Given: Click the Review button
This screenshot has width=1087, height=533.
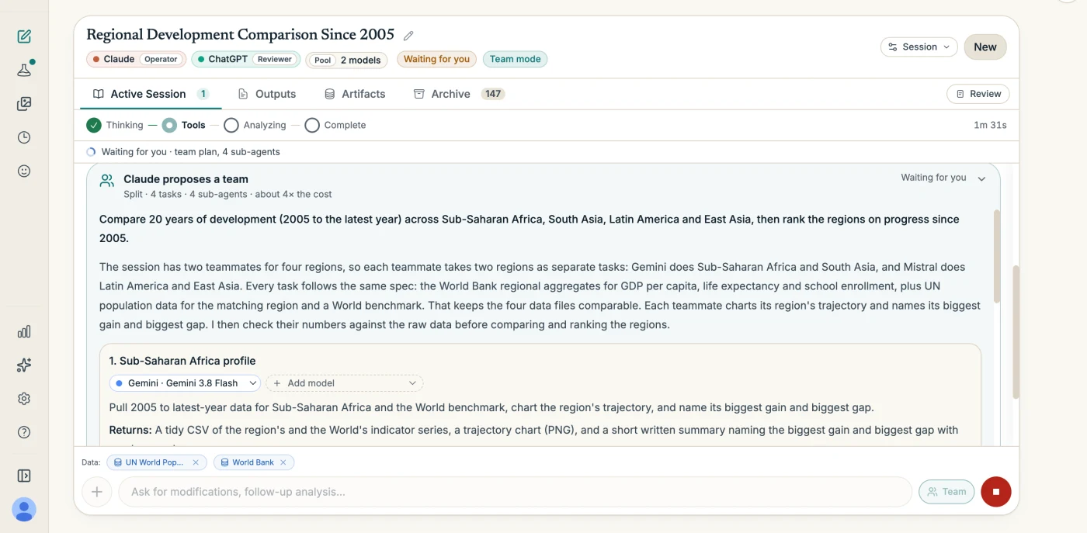Looking at the screenshot, I should [x=978, y=94].
